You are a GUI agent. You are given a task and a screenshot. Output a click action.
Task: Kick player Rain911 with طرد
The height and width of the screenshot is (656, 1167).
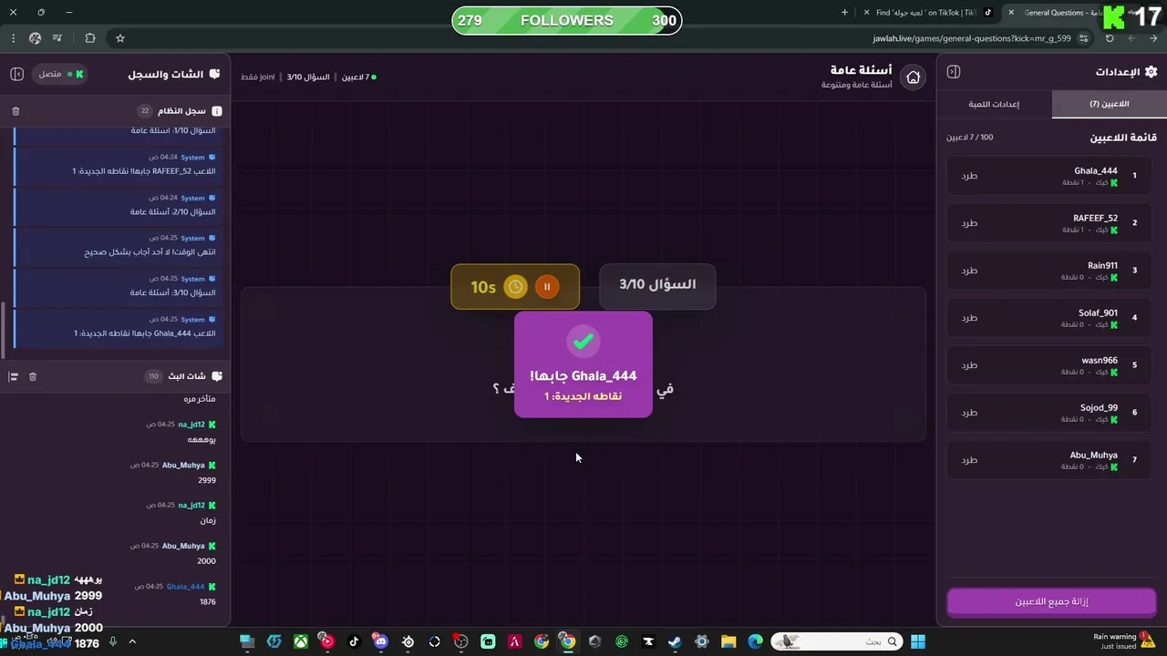click(x=969, y=271)
